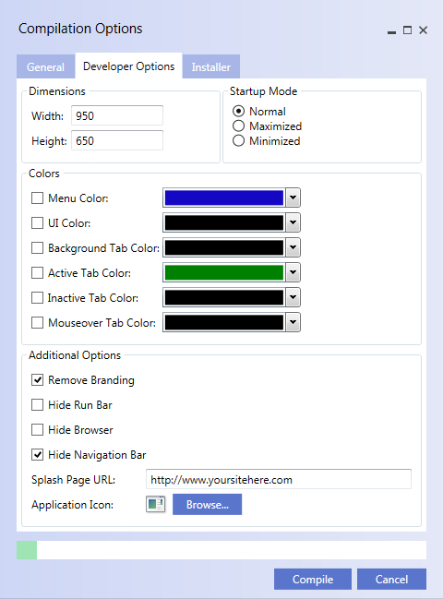Click Browse to choose application icon
The image size is (443, 599).
click(208, 504)
